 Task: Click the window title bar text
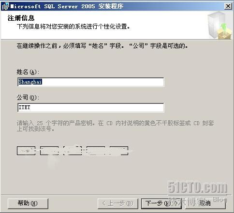(x=67, y=6)
